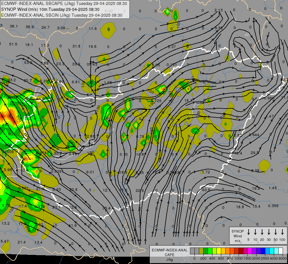Click the 11.6 value near the top
288x264 pixels.
[93, 28]
